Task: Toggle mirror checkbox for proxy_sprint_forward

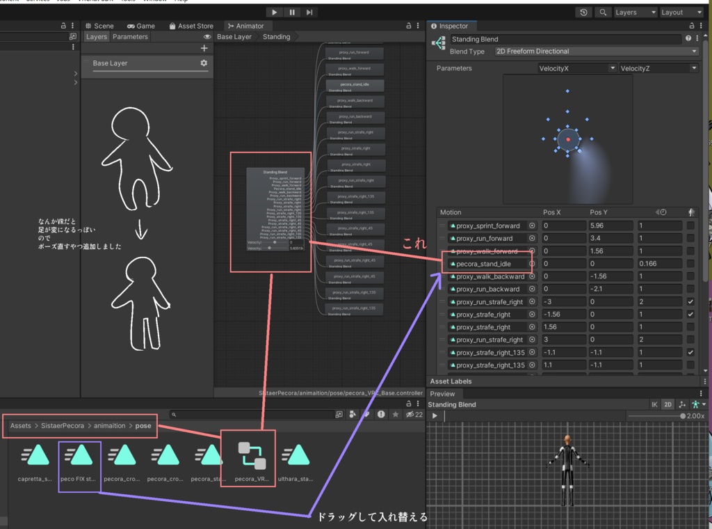Action: [x=690, y=226]
